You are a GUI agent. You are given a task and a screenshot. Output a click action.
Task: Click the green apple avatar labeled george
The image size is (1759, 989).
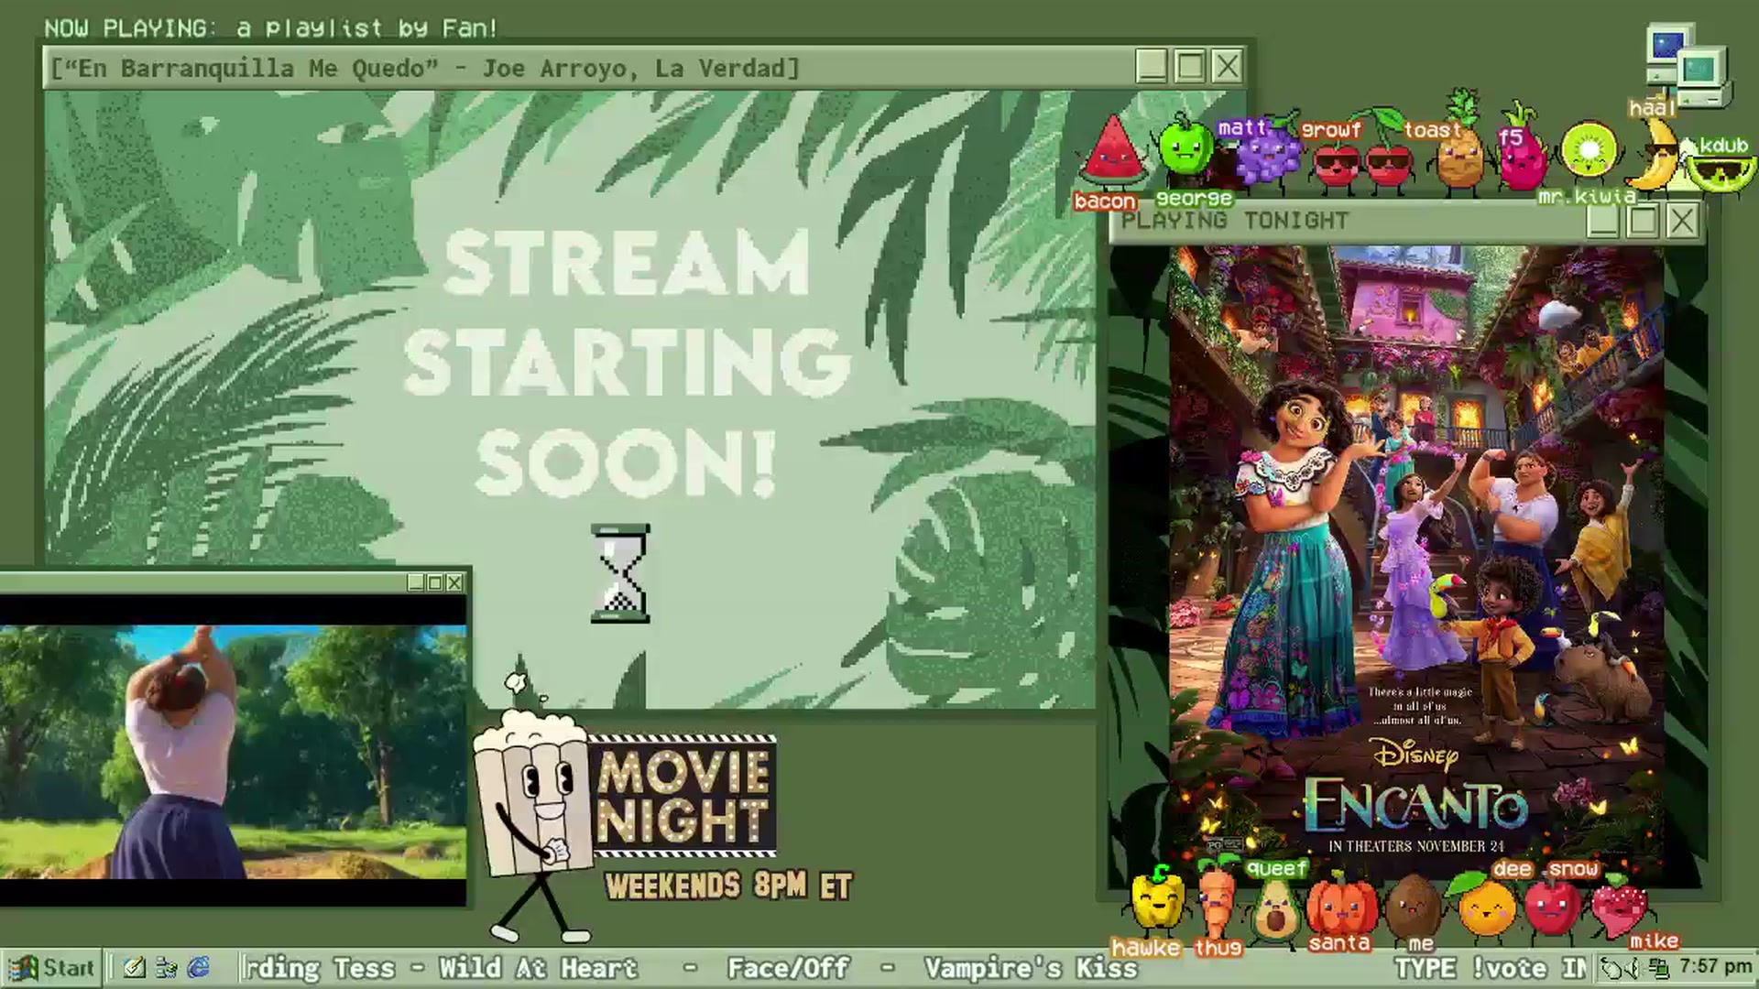pyautogui.click(x=1185, y=147)
